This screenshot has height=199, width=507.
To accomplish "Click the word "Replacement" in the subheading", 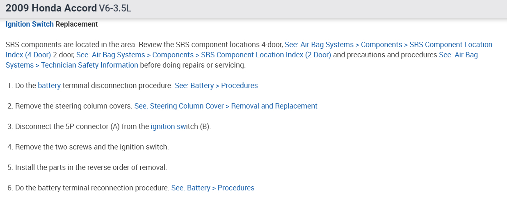I will (77, 24).
